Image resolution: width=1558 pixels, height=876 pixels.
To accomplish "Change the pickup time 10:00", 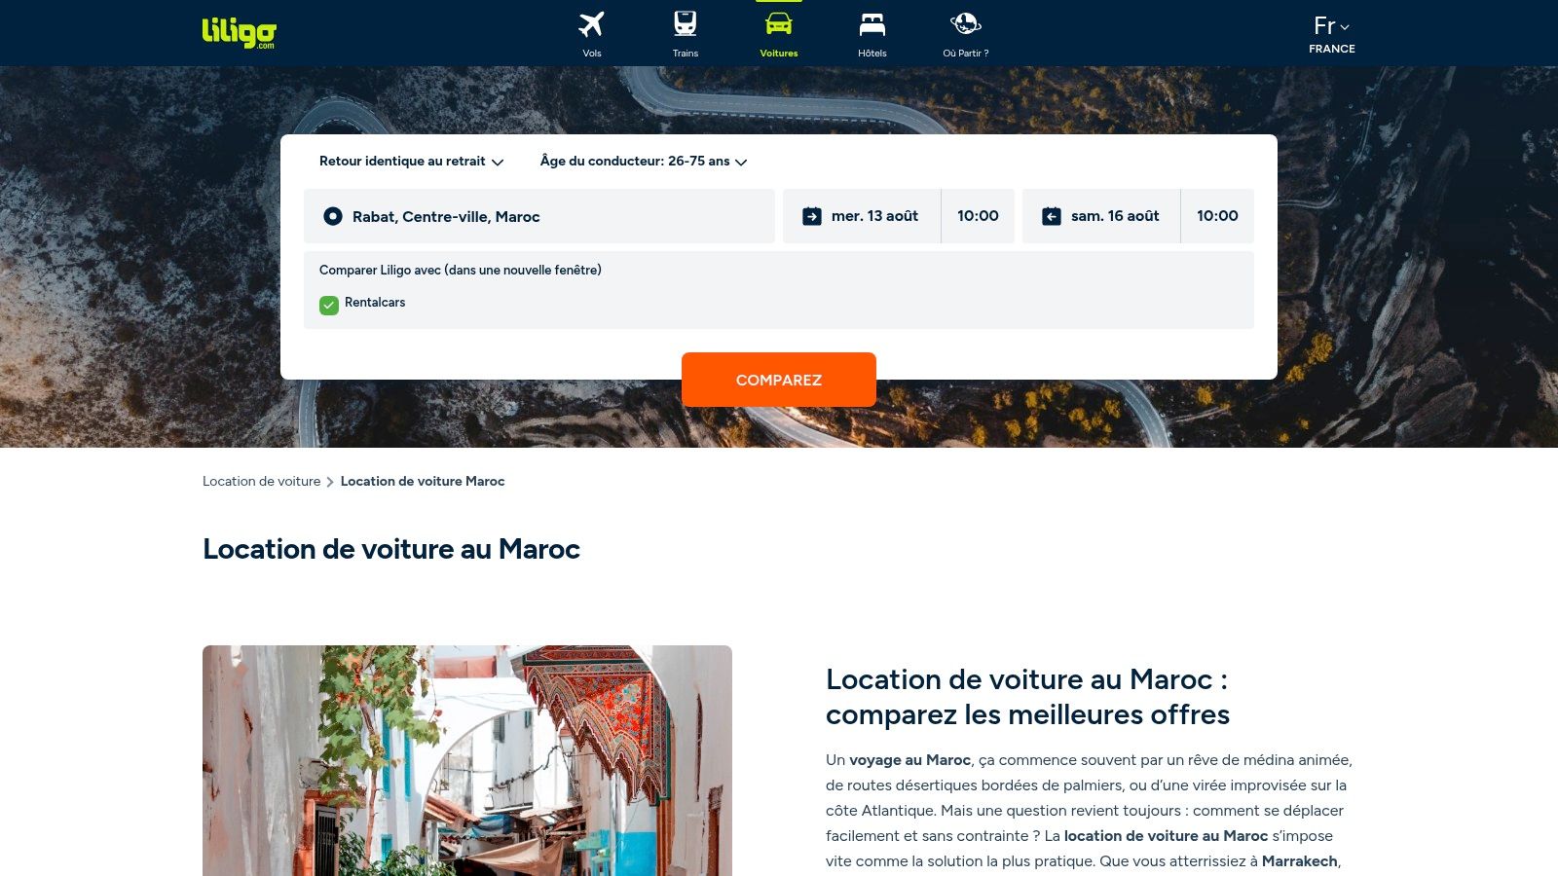I will [x=978, y=216].
